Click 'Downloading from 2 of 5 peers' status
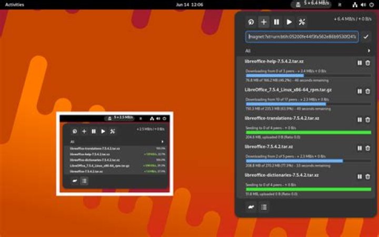Image resolution: width=379 pixels, height=237 pixels. [285, 156]
